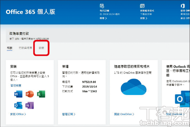Open 管理 link under monthly subscription

pos(103,18)
